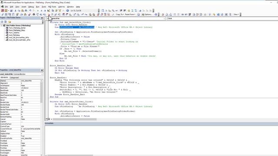Image resolution: width=278 pixels, height=156 pixels.
Task: Click the Full Module View button
Action: [x=49, y=119]
